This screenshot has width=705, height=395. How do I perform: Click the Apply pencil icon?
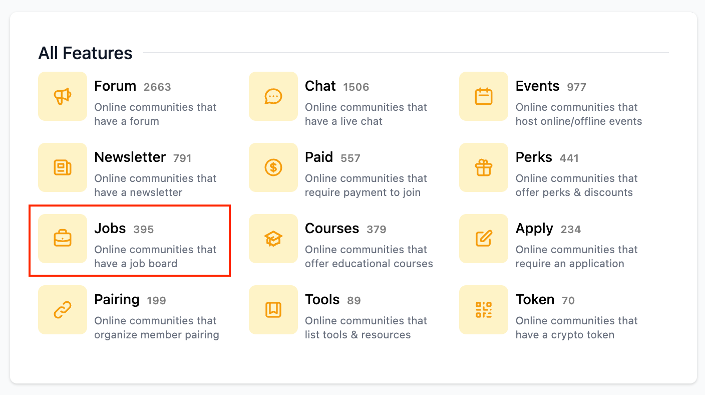click(x=483, y=239)
